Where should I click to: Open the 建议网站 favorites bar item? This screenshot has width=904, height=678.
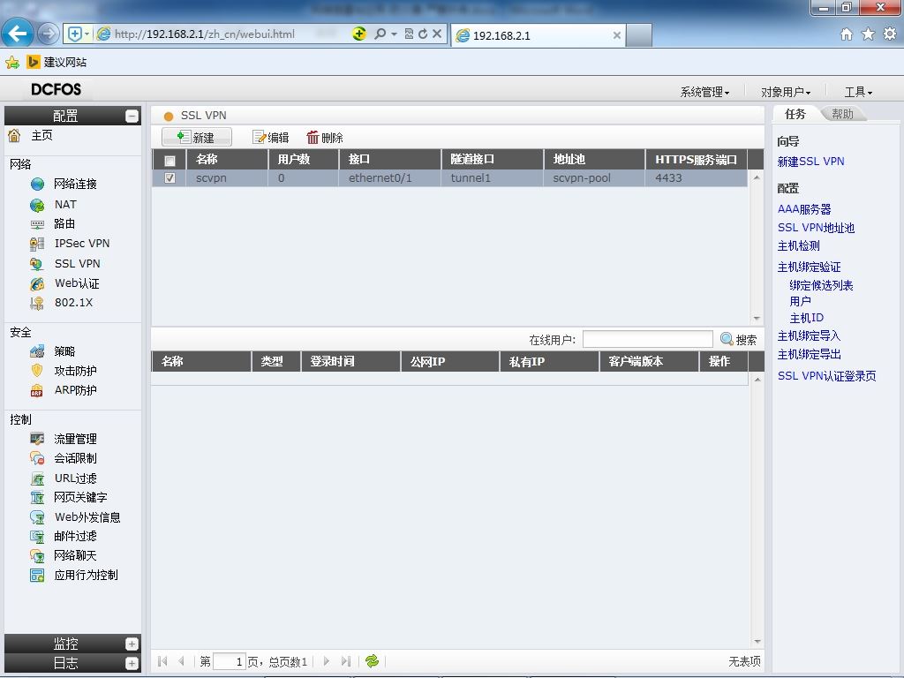pyautogui.click(x=57, y=63)
